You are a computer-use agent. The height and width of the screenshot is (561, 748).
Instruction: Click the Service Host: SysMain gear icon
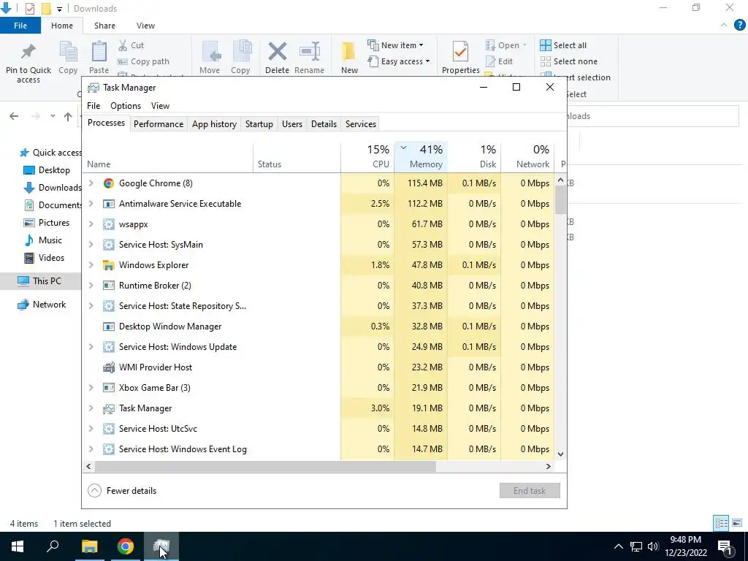(109, 245)
